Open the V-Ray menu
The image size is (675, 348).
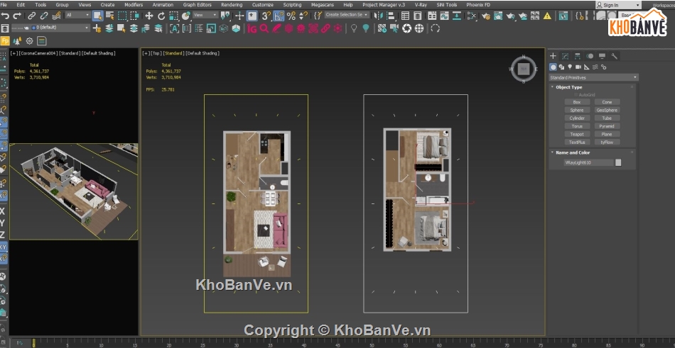click(421, 5)
